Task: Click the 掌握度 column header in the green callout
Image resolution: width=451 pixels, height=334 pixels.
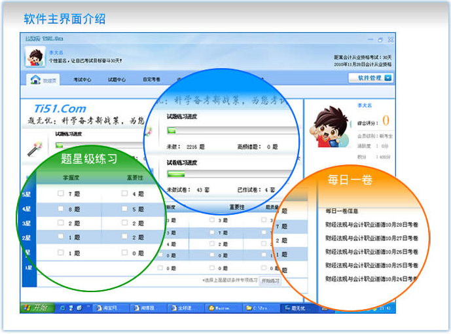Action: (x=71, y=177)
